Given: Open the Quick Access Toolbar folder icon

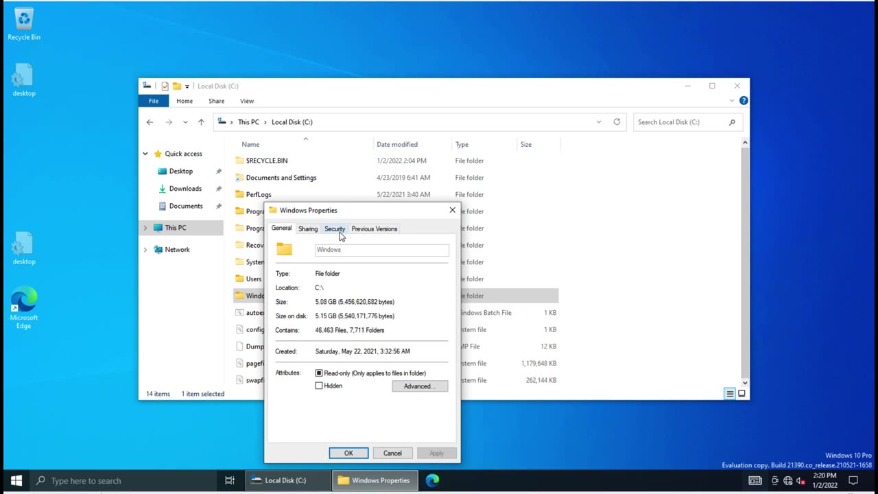Looking at the screenshot, I should (x=176, y=86).
